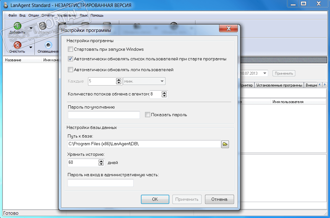This screenshot has width=330, height=218.
Task: Decrease agent exchange threads count
Action: (164, 96)
